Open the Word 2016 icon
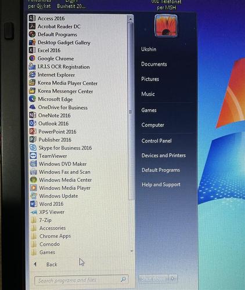This screenshot has width=245, height=290. [34, 204]
